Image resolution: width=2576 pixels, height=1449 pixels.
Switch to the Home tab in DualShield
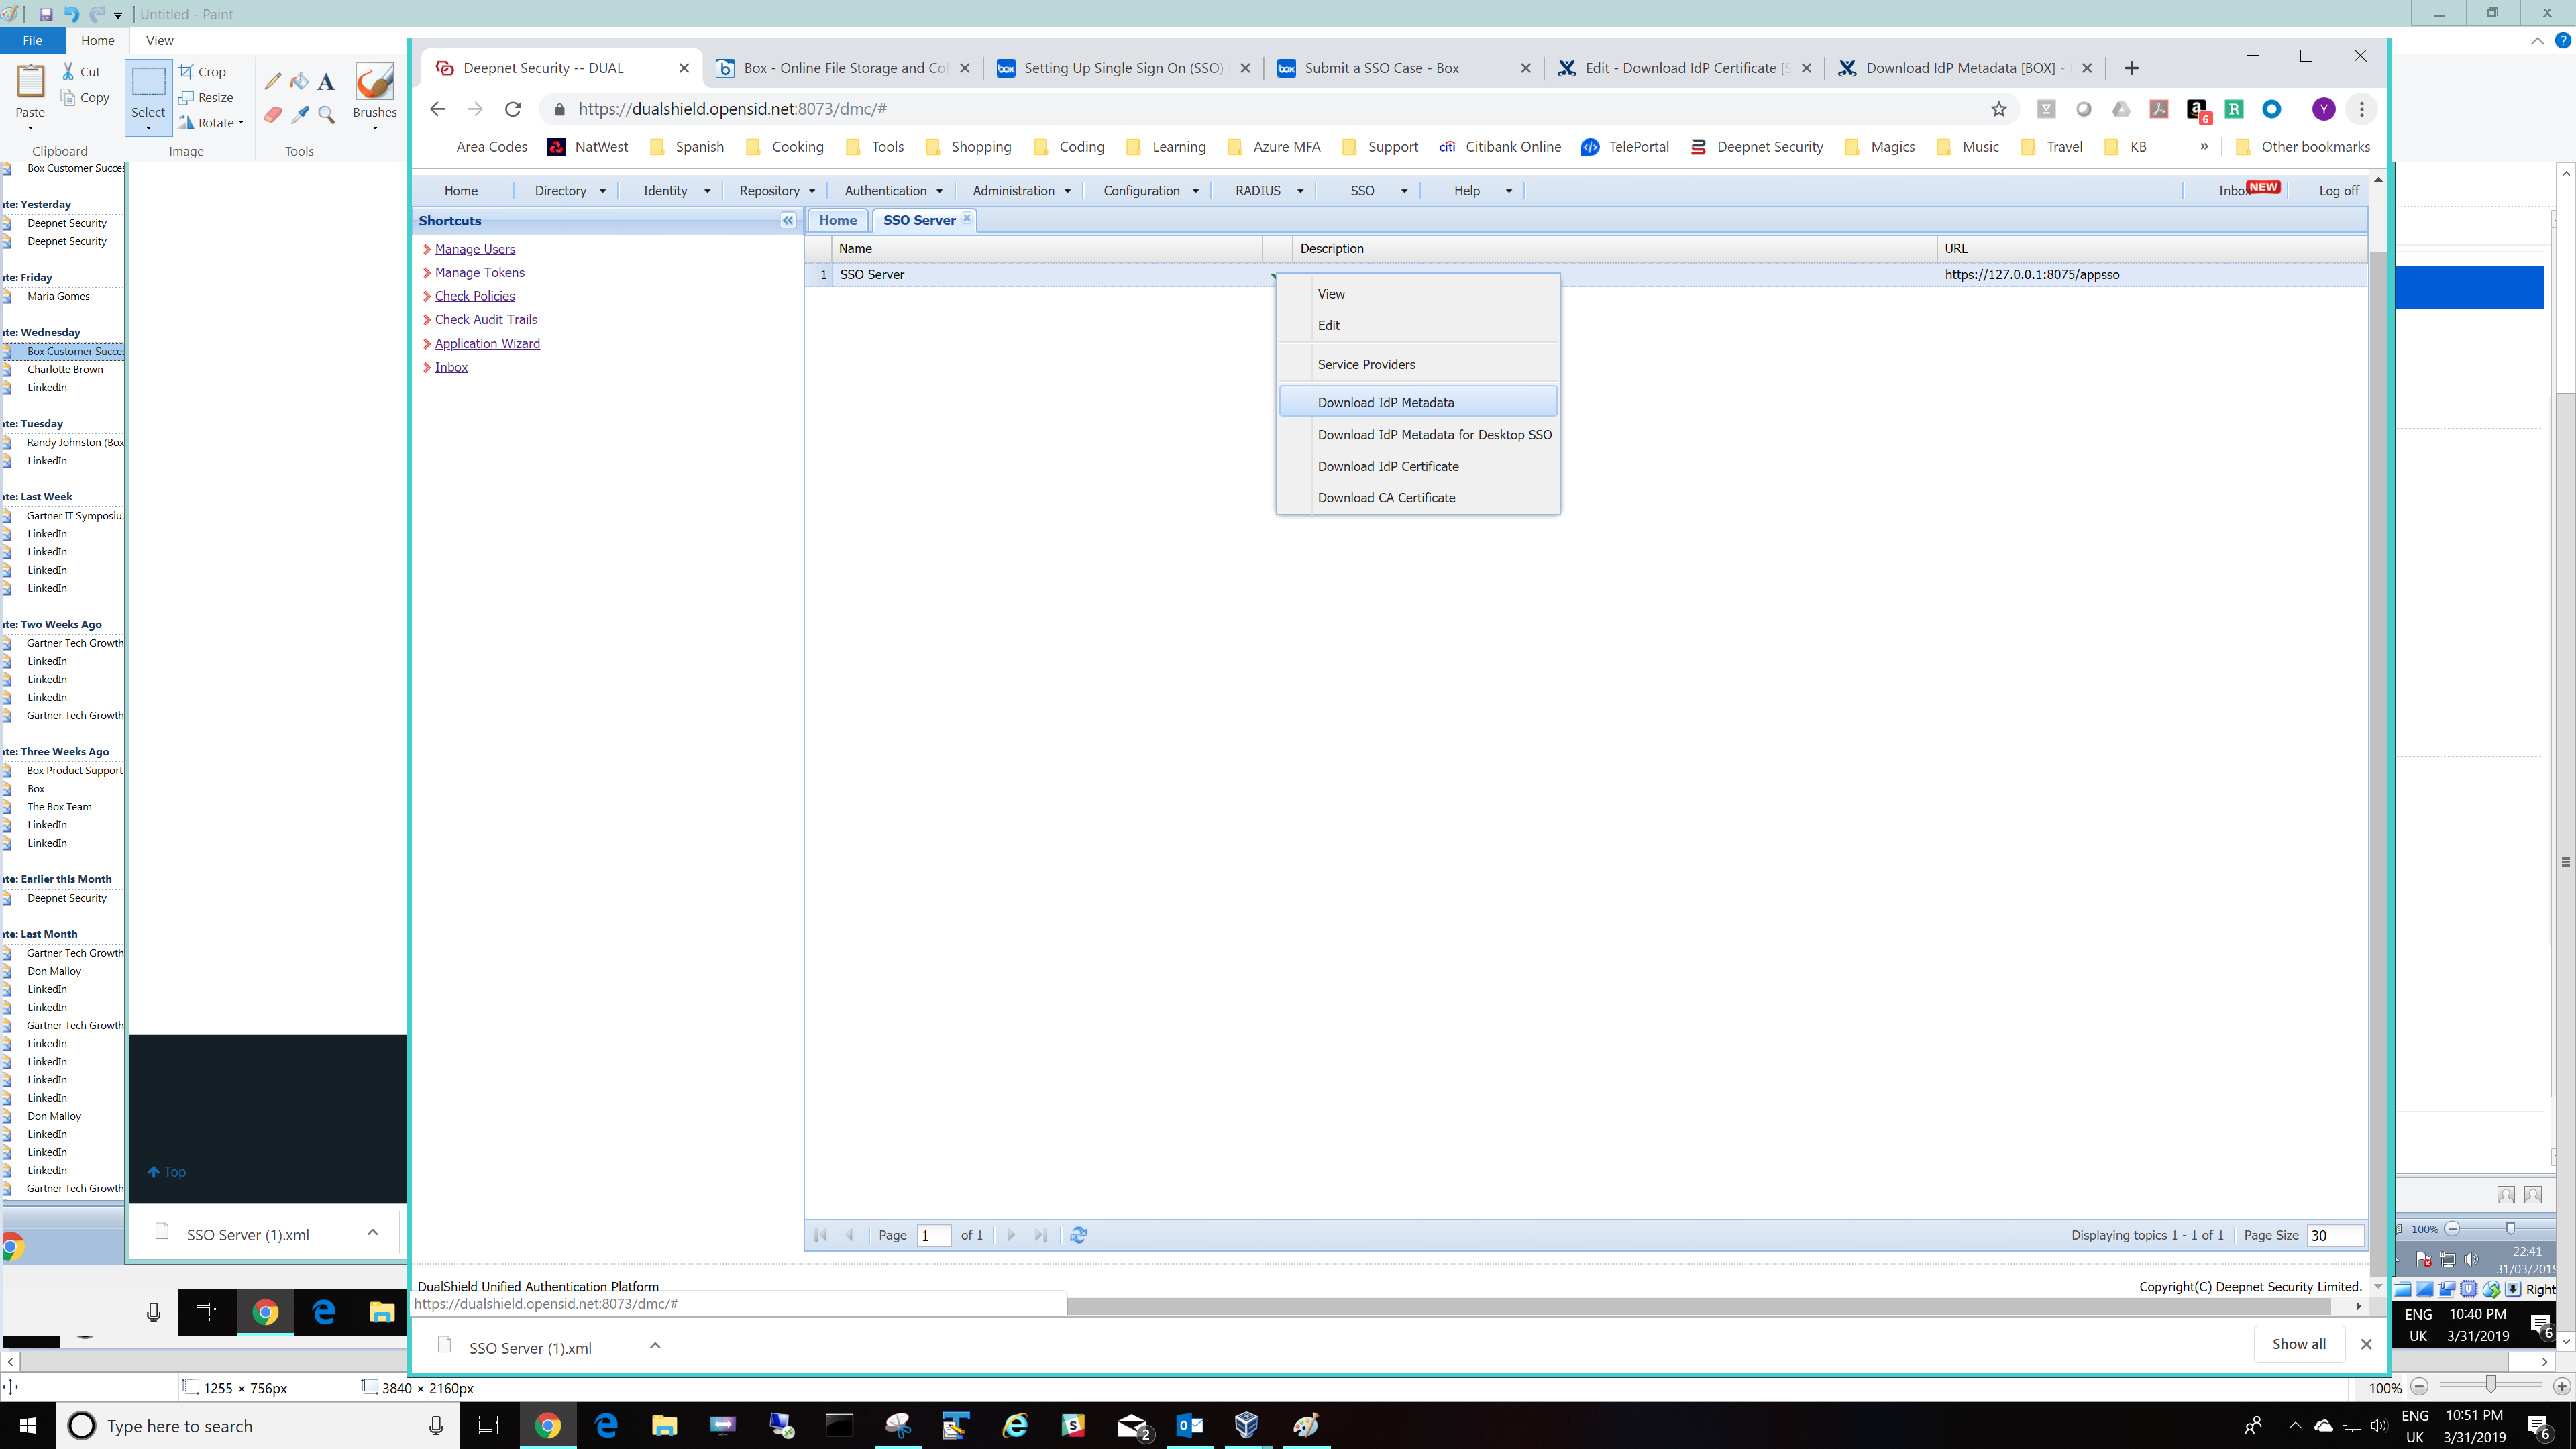point(837,221)
